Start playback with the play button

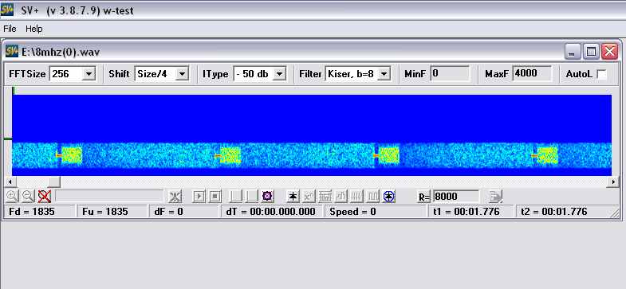199,196
